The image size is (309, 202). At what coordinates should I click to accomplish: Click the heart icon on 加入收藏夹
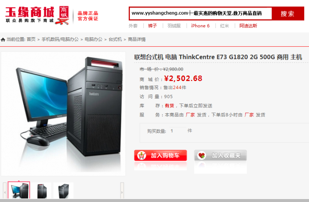202,156
